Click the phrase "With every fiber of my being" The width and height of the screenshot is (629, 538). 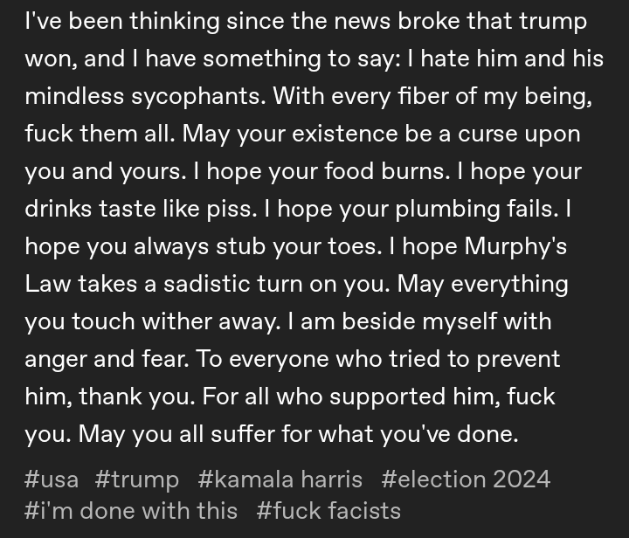[x=432, y=96]
